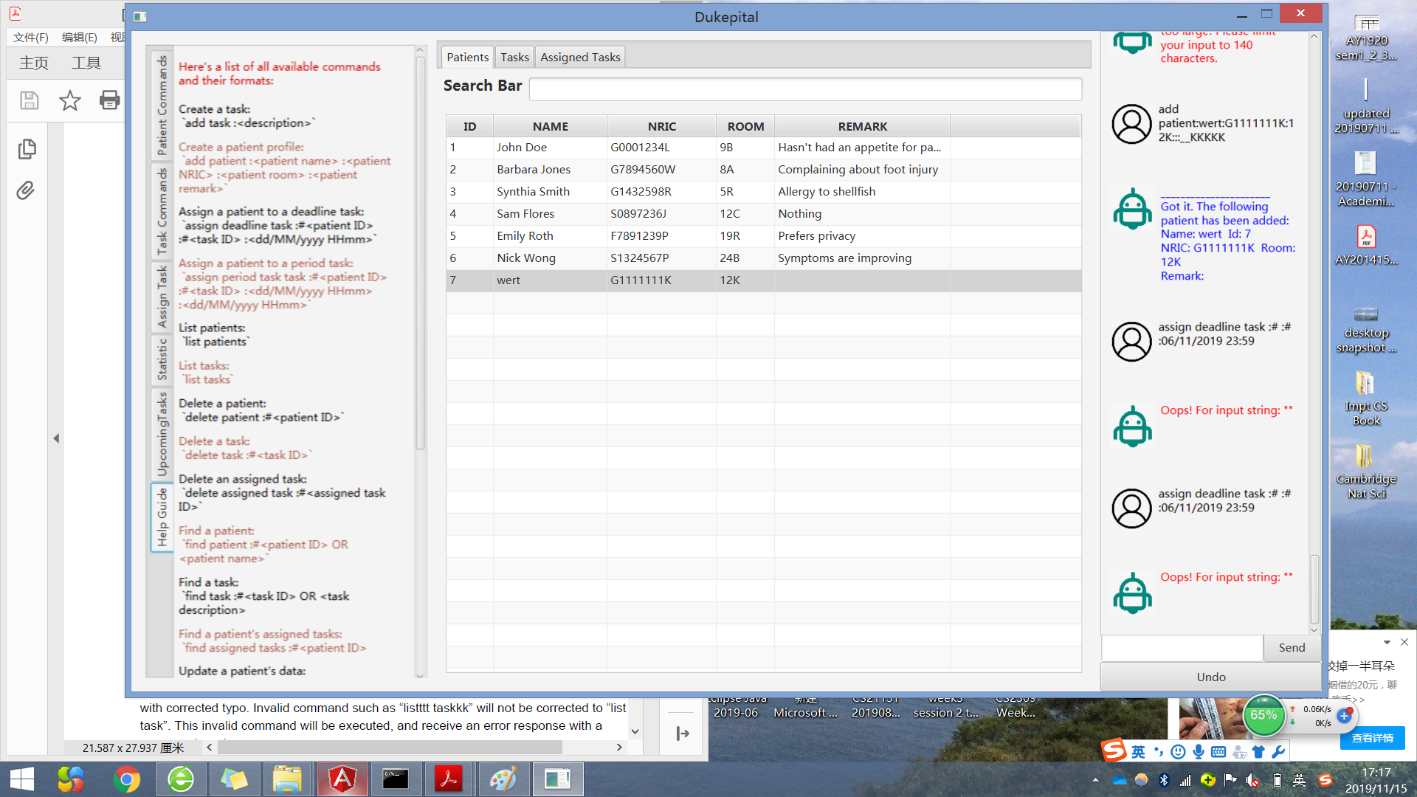This screenshot has height=797, width=1417.
Task: Open the page thumbnails panel icon
Action: click(x=27, y=149)
